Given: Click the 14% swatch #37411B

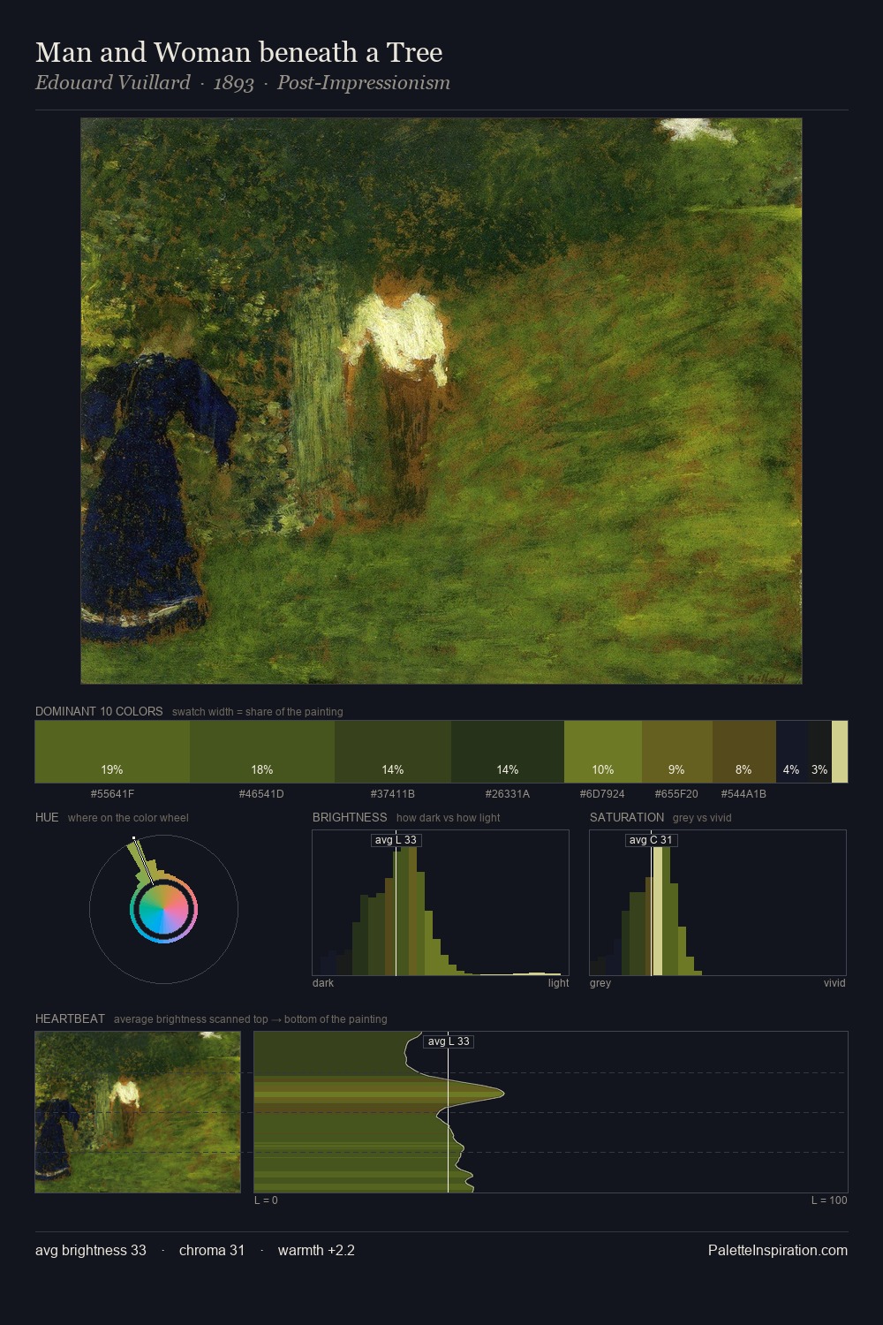Looking at the screenshot, I should point(393,752).
